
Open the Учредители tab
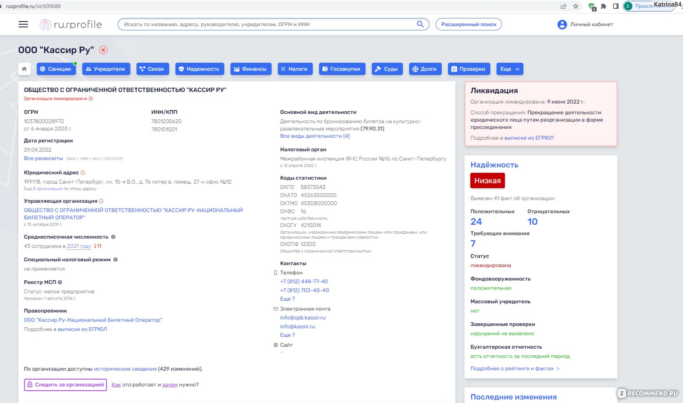pos(106,69)
